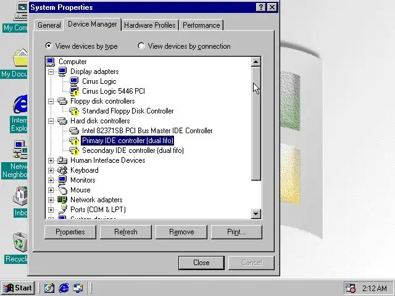Select the Computer root text label
This screenshot has height=296, width=395.
click(73, 62)
